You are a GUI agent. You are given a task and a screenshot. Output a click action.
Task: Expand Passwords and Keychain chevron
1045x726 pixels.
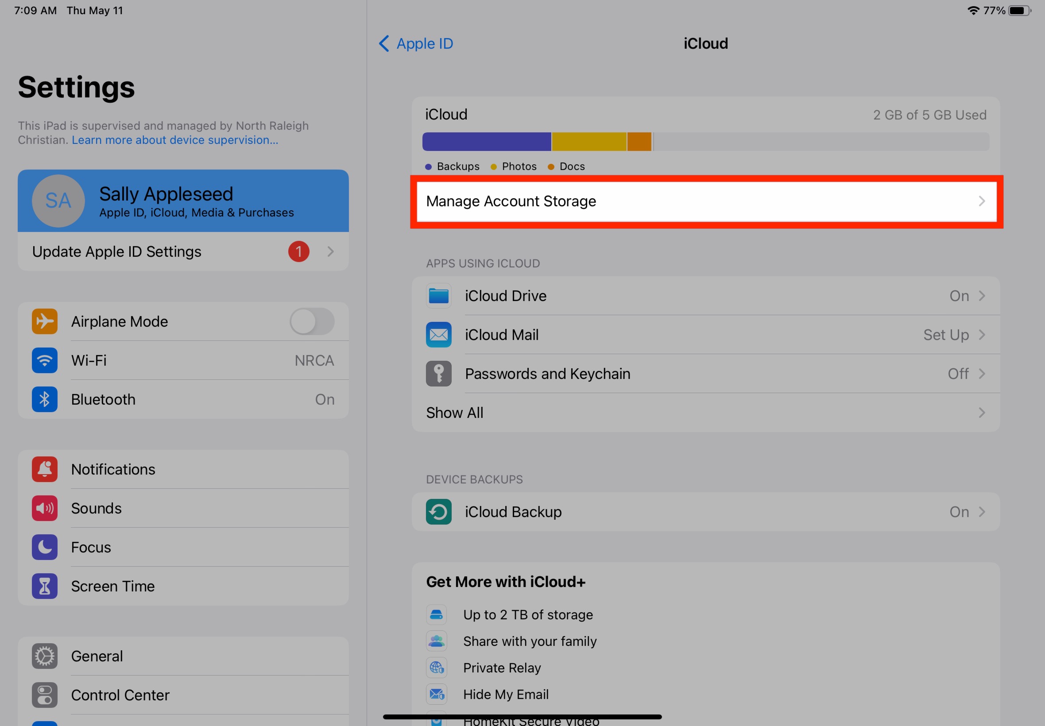982,374
